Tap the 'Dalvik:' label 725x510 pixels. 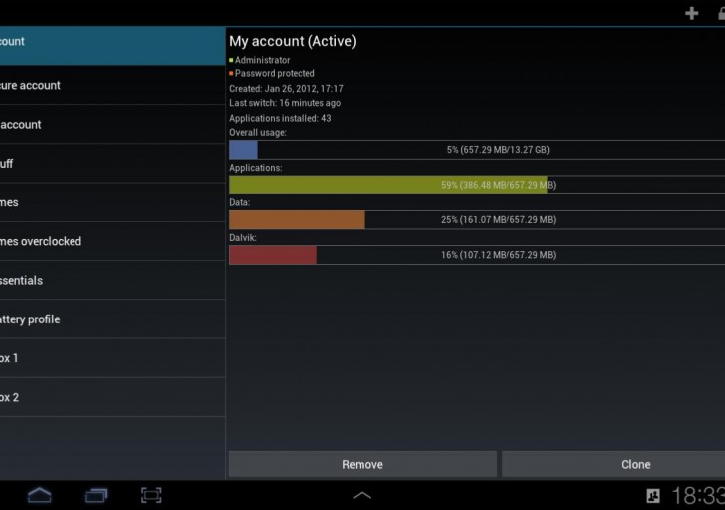(243, 238)
